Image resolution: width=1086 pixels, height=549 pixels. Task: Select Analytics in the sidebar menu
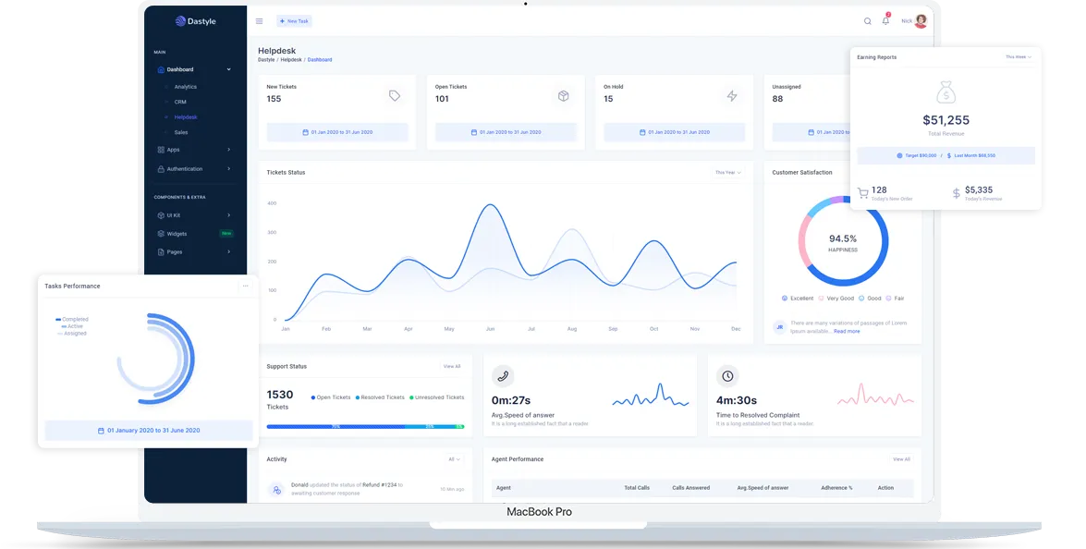tap(184, 87)
